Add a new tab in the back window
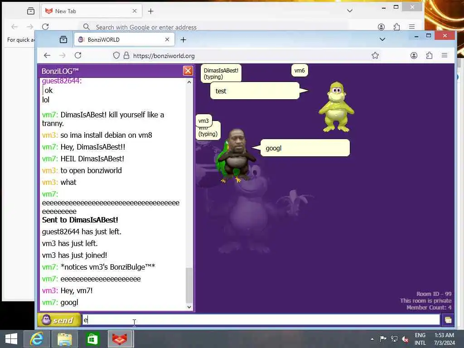Image resolution: width=464 pixels, height=348 pixels. [x=150, y=11]
